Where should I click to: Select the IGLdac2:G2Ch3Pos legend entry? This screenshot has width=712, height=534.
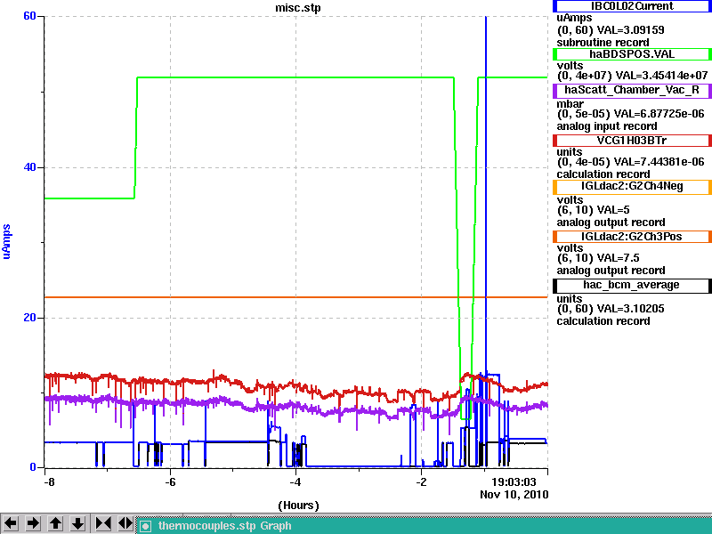click(632, 237)
